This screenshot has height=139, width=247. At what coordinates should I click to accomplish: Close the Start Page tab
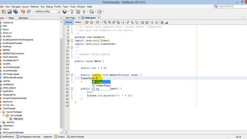coord(79,18)
